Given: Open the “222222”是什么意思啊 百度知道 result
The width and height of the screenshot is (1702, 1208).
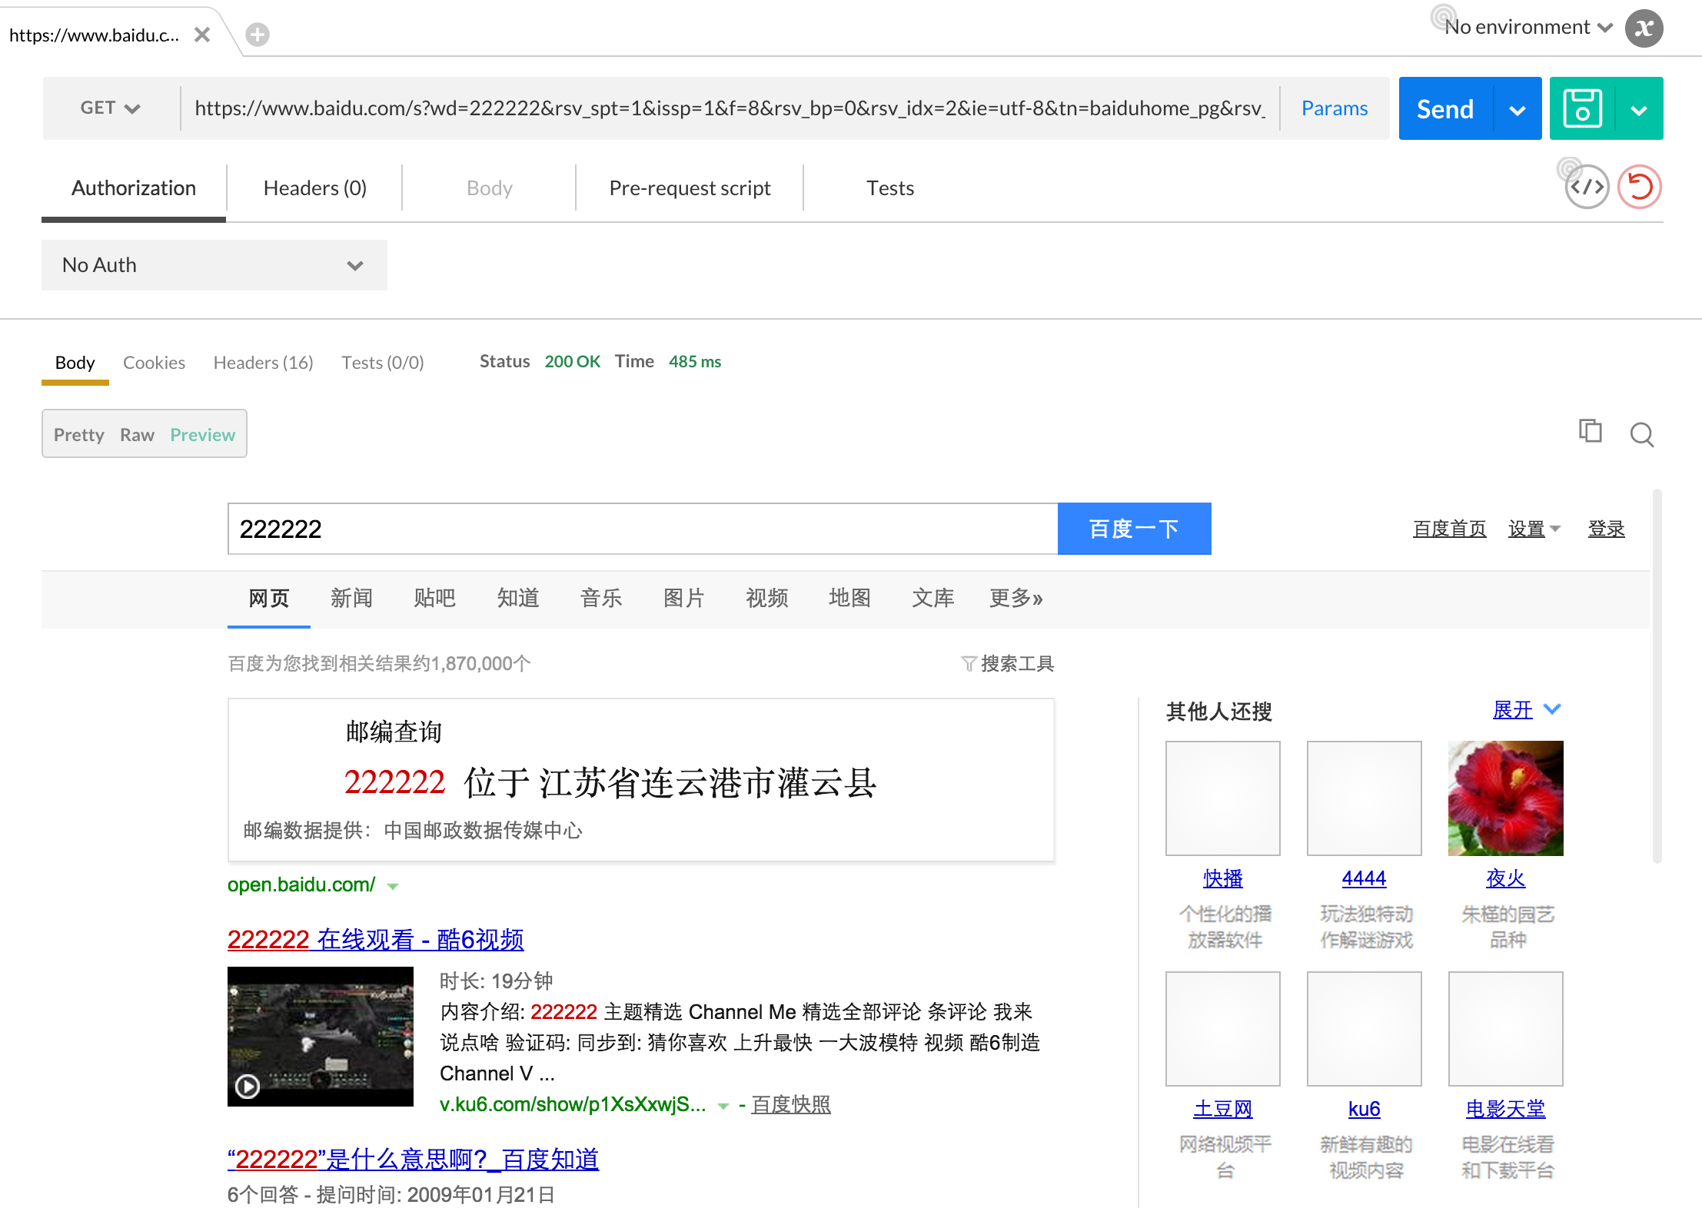Looking at the screenshot, I should click(413, 1159).
